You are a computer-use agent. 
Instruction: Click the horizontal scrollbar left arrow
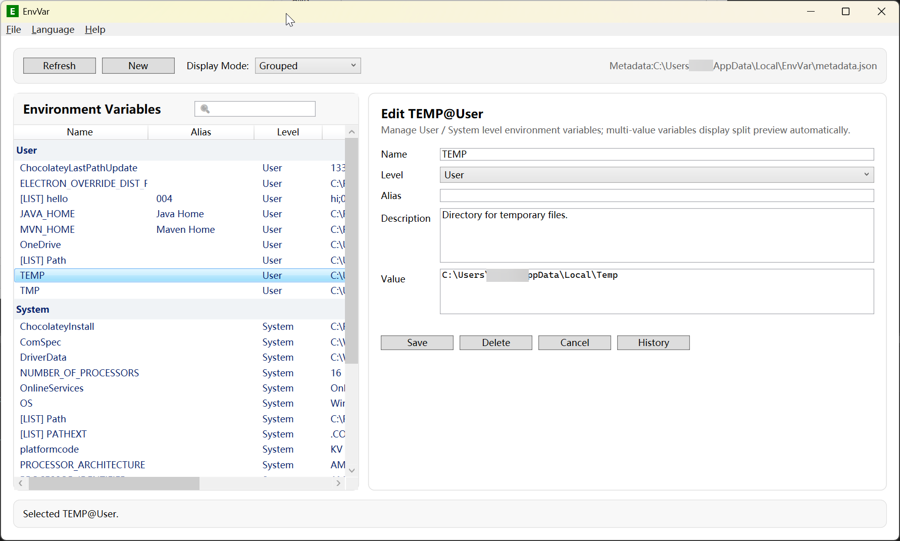(21, 483)
